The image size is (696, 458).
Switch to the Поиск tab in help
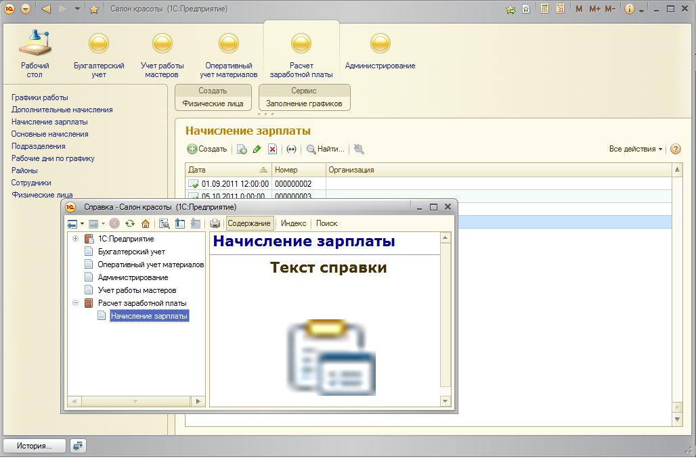[327, 223]
